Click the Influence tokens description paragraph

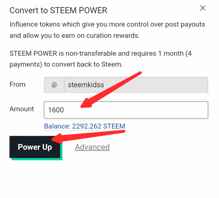click(107, 30)
